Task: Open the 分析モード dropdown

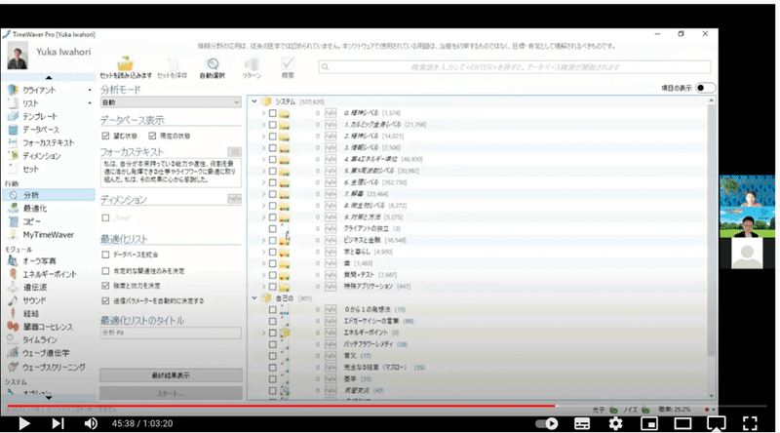Action: pyautogui.click(x=171, y=102)
